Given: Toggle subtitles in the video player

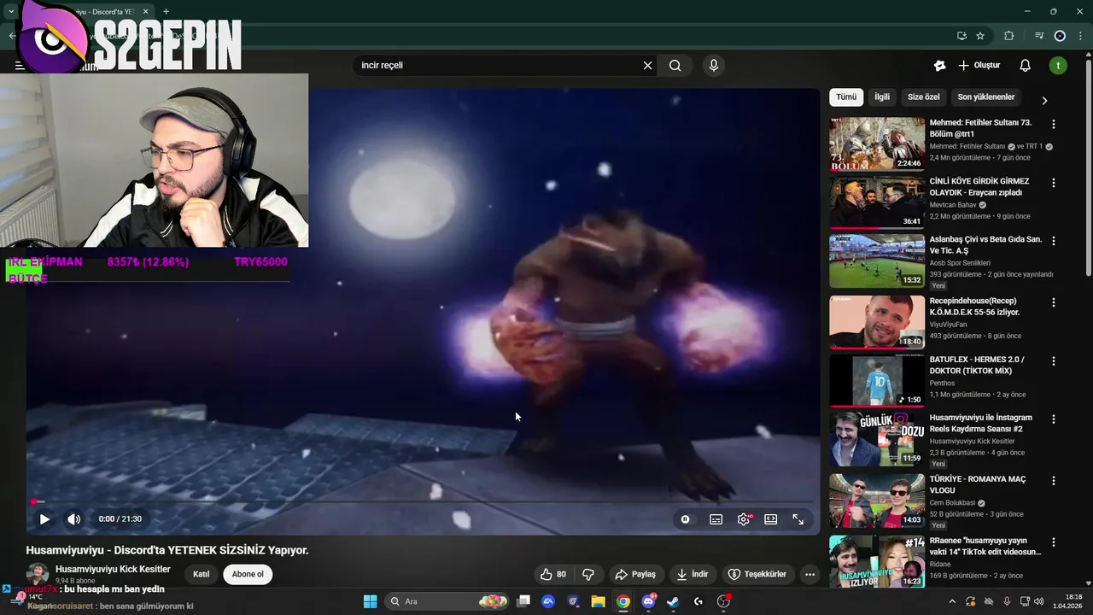Looking at the screenshot, I should 716,518.
